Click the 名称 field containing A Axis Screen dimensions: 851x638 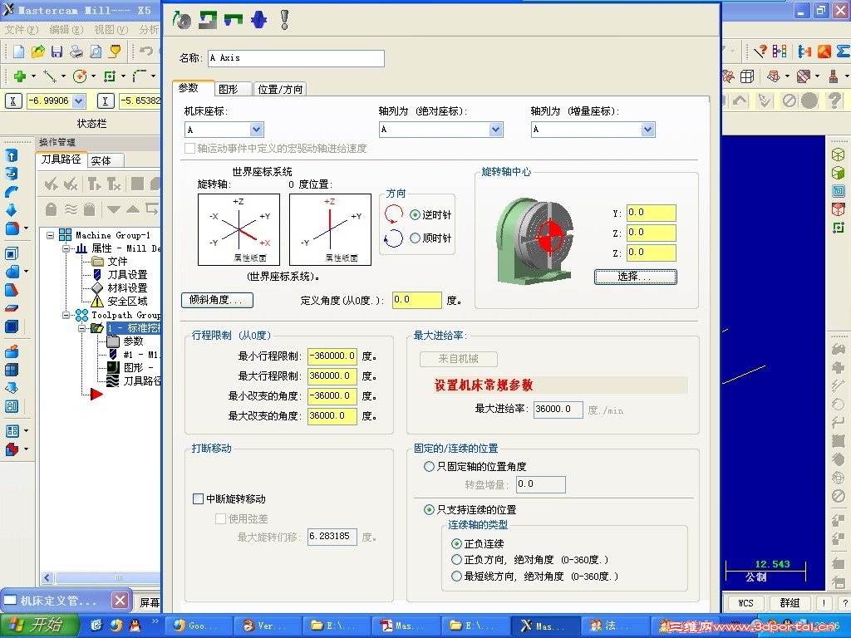[296, 58]
